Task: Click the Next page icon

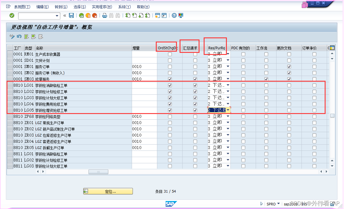Action: coord(141,15)
